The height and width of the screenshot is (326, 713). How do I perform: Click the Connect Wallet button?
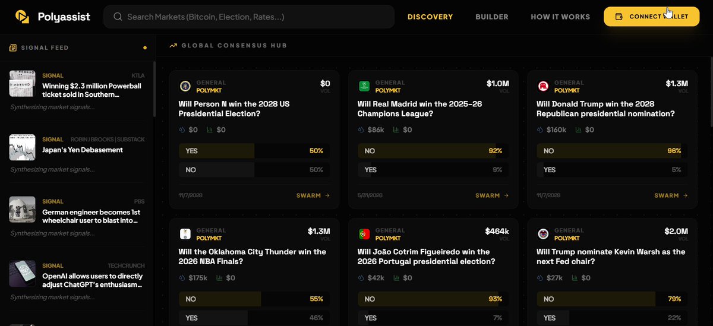651,17
